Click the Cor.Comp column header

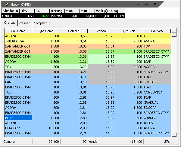click(18, 31)
